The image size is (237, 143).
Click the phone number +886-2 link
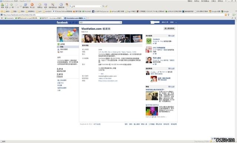coord(105,79)
